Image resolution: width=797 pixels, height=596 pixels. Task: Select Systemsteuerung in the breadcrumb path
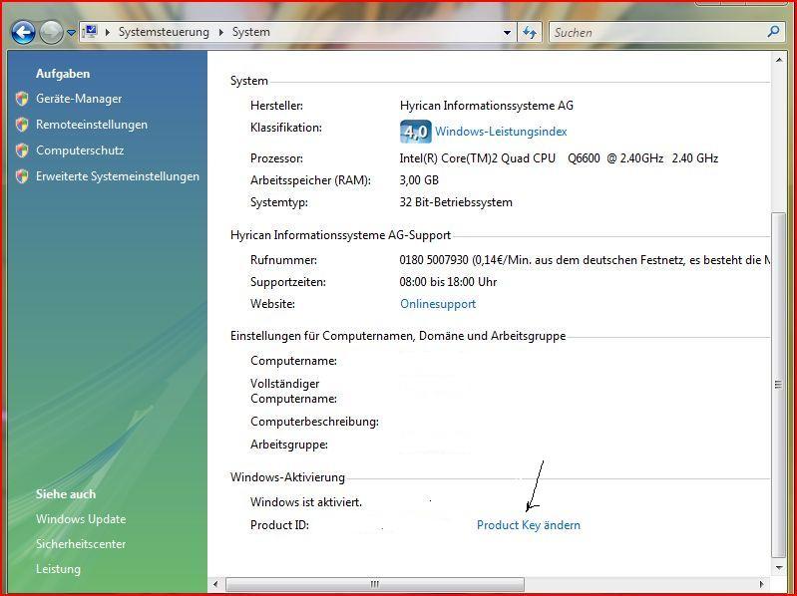point(164,32)
